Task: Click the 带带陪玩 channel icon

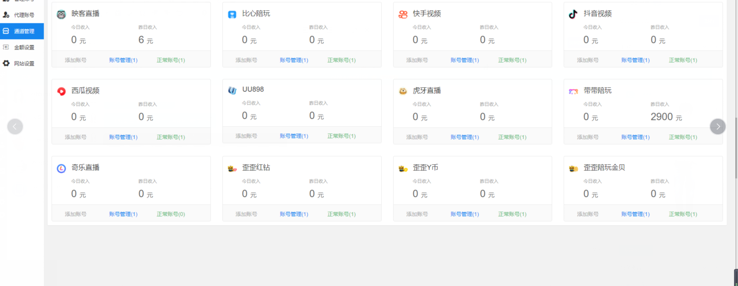Action: click(573, 91)
